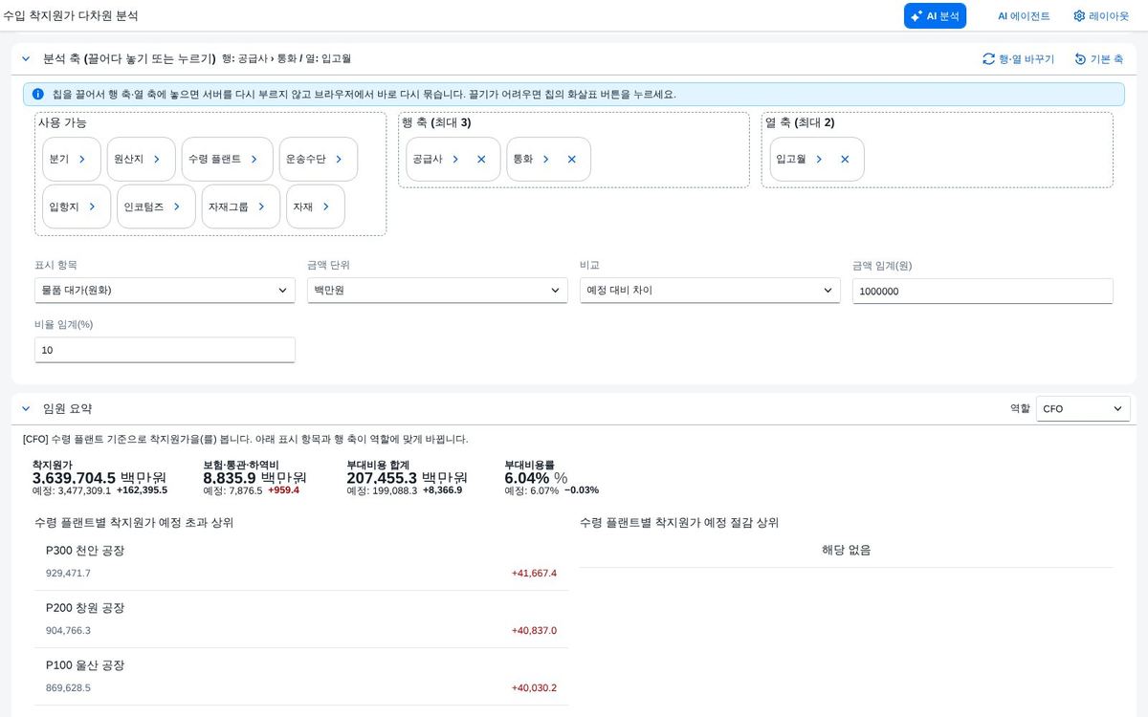Click the 비율 임계(%) input field
The height and width of the screenshot is (717, 1148).
point(165,351)
